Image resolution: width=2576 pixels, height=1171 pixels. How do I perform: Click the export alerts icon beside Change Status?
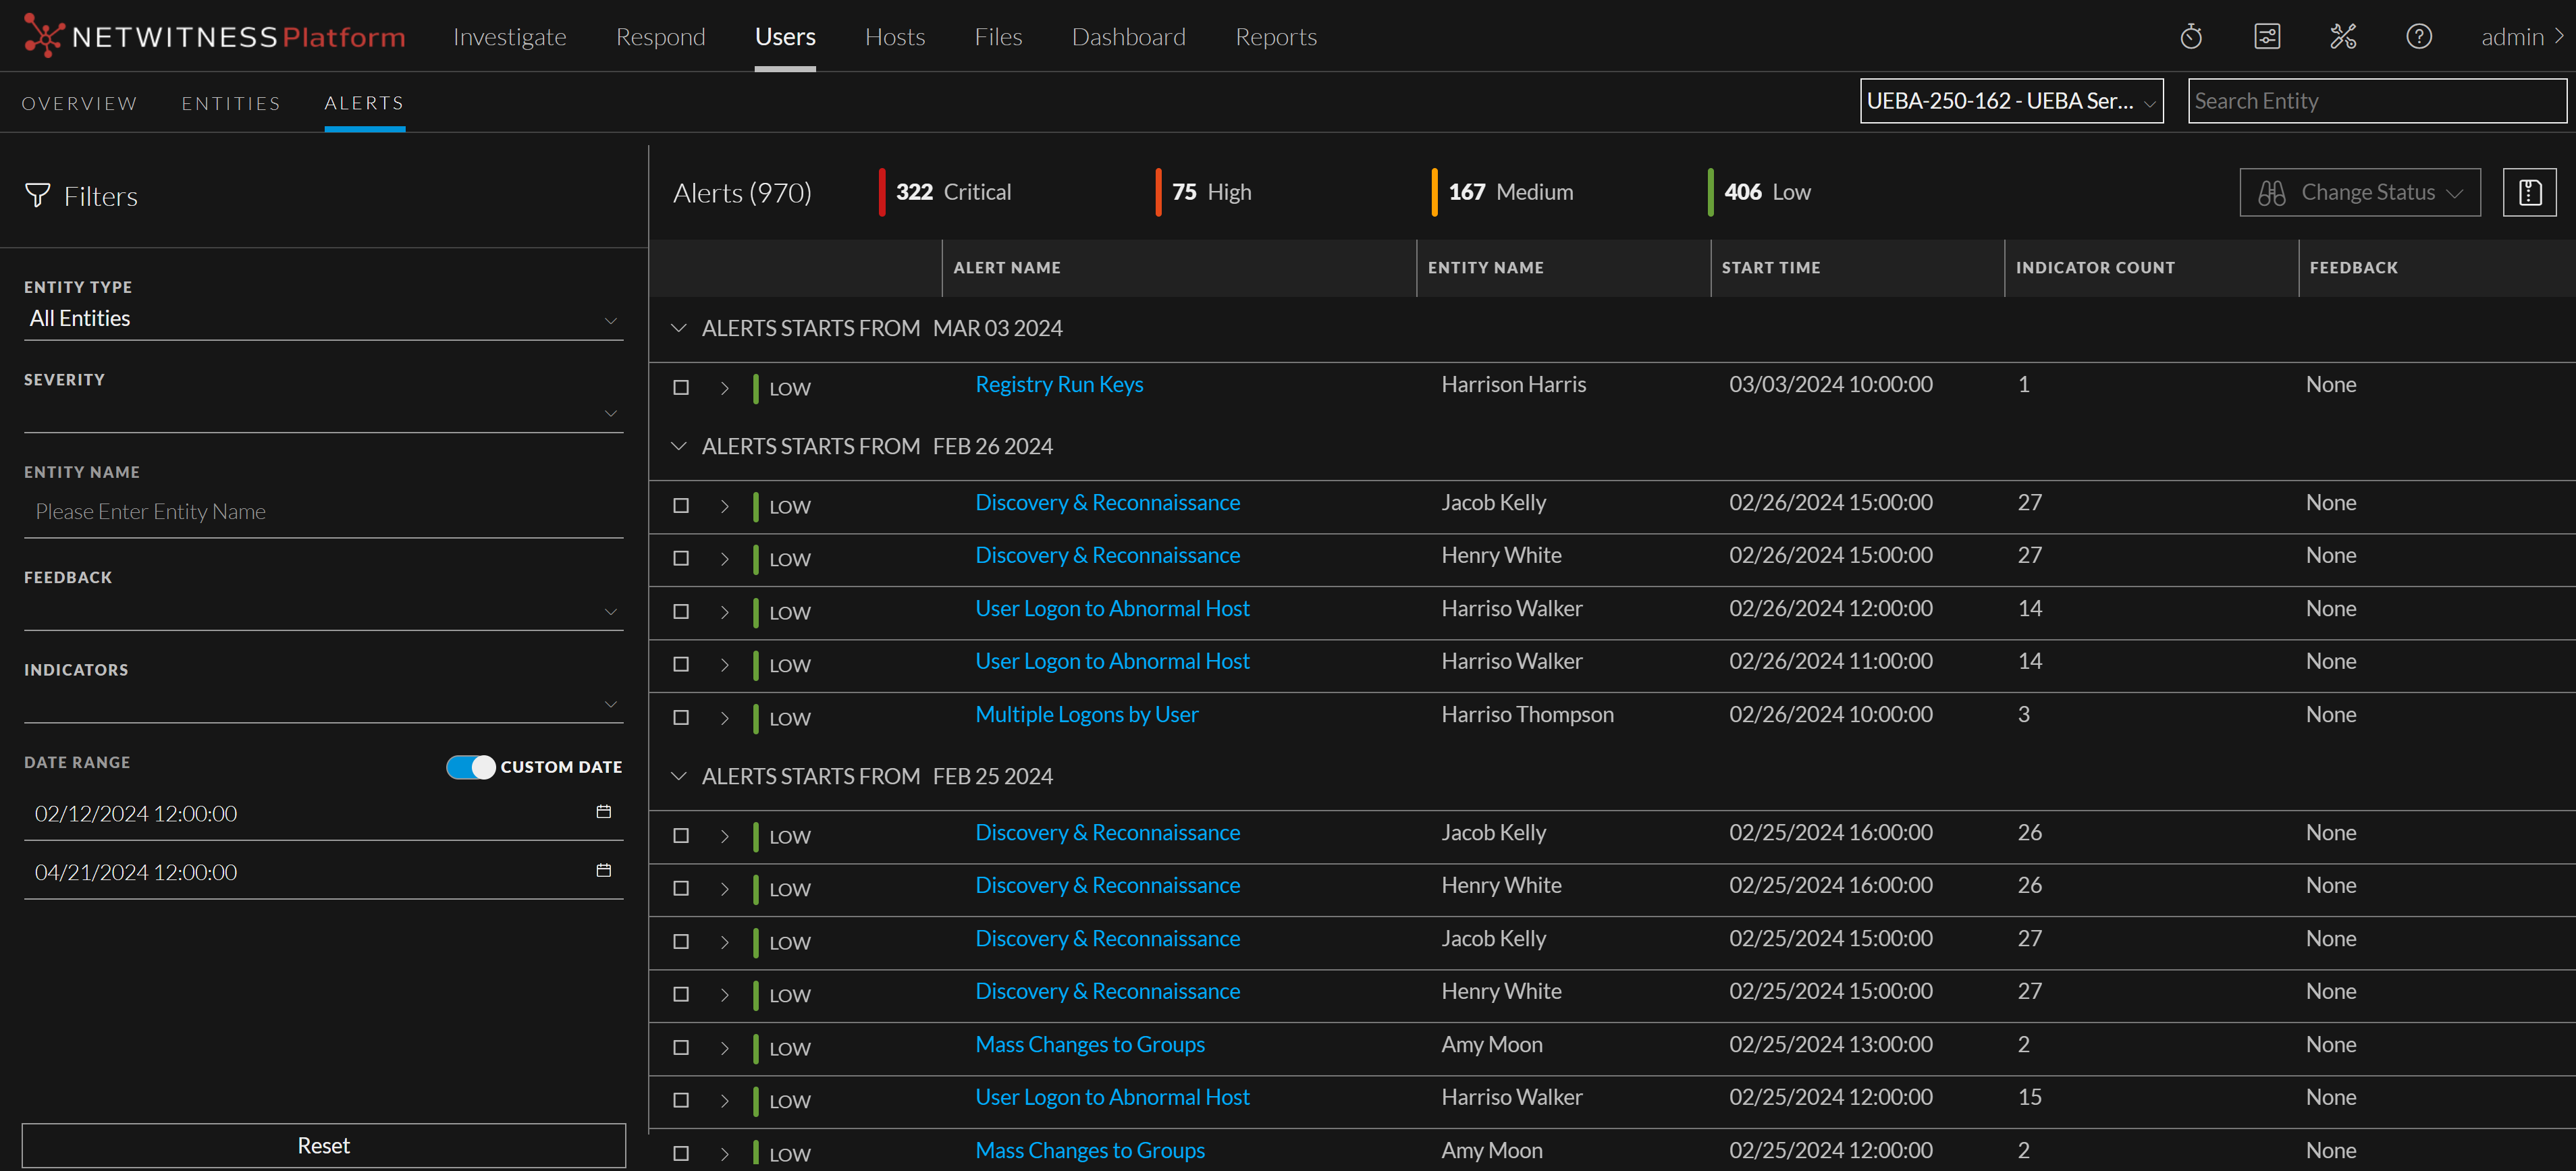[2529, 192]
